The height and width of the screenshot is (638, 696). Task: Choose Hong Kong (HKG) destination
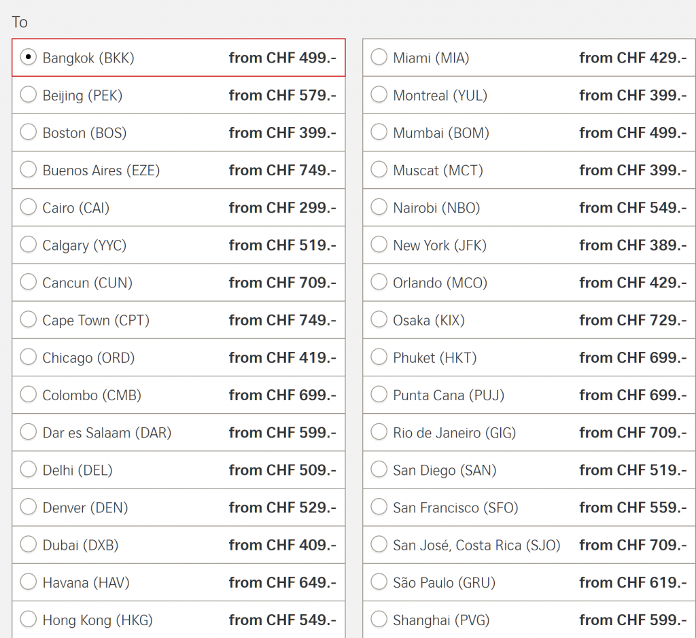click(29, 620)
